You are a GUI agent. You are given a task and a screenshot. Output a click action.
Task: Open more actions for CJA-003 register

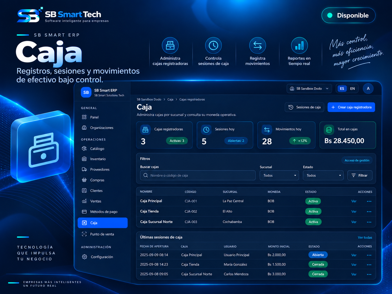click(369, 222)
